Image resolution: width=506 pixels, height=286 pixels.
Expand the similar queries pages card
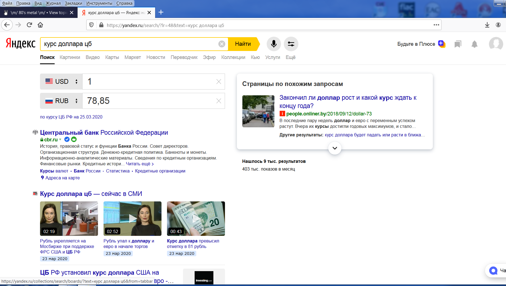335,148
